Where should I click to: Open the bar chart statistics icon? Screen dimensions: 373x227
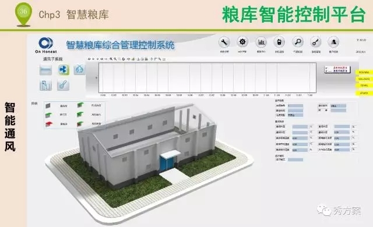click(x=261, y=42)
